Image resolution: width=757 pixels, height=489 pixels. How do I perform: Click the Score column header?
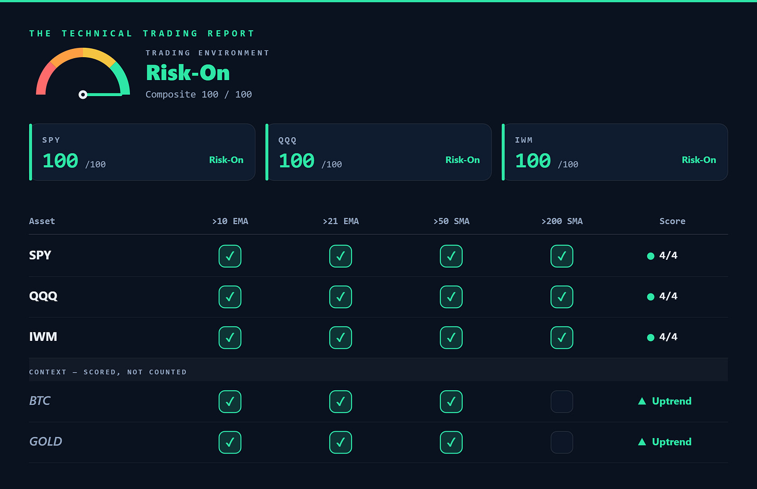(x=672, y=221)
